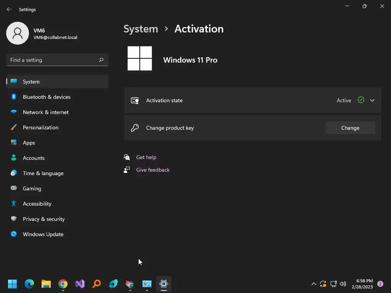Open Google Chrome from the taskbar

point(63,284)
